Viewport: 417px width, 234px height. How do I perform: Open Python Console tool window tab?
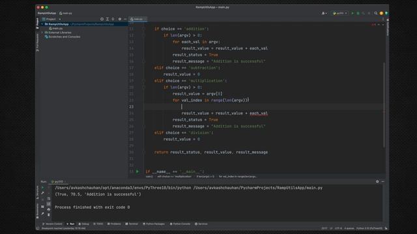pos(180,224)
